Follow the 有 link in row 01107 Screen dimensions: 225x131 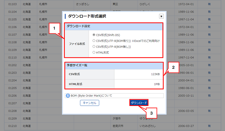[209, 34]
